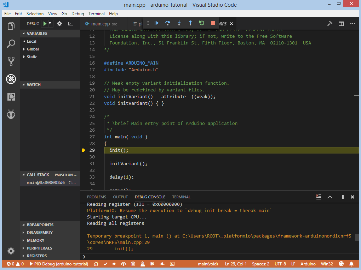Viewport: 361px width, 270px height.
Task: Open the Source Control view
Action: [11, 61]
